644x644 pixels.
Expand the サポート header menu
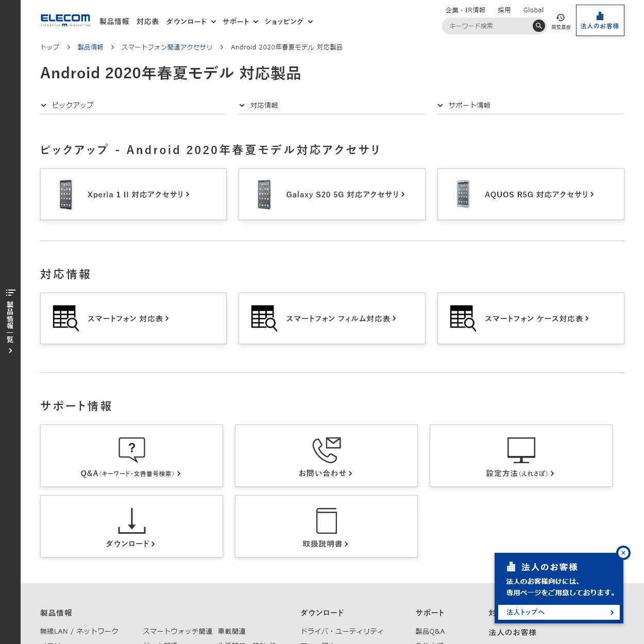pyautogui.click(x=241, y=22)
